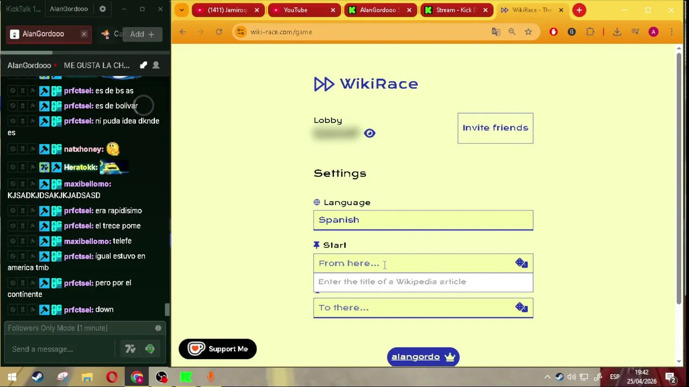Click Followers Only Mode info icon
This screenshot has width=689, height=387.
click(x=158, y=328)
